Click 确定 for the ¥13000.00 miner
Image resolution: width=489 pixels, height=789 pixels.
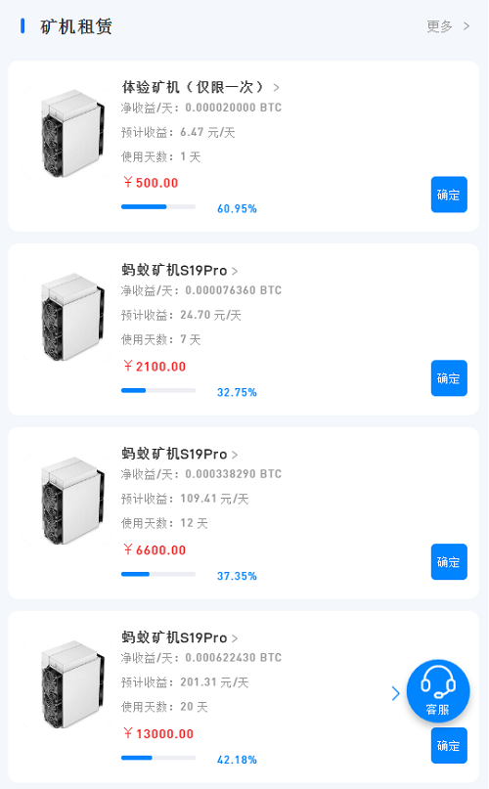click(449, 746)
